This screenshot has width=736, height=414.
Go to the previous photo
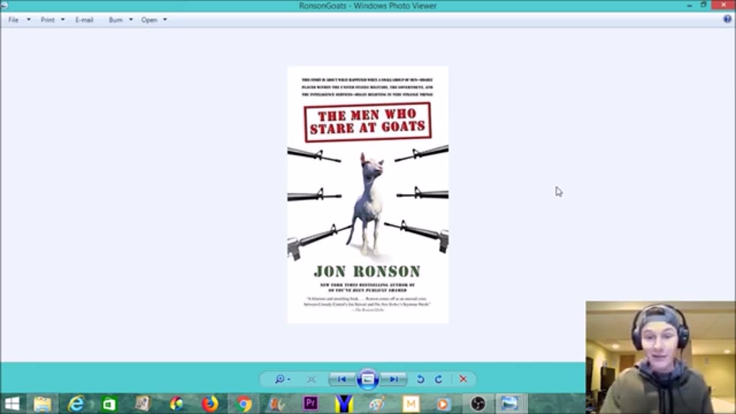[342, 379]
